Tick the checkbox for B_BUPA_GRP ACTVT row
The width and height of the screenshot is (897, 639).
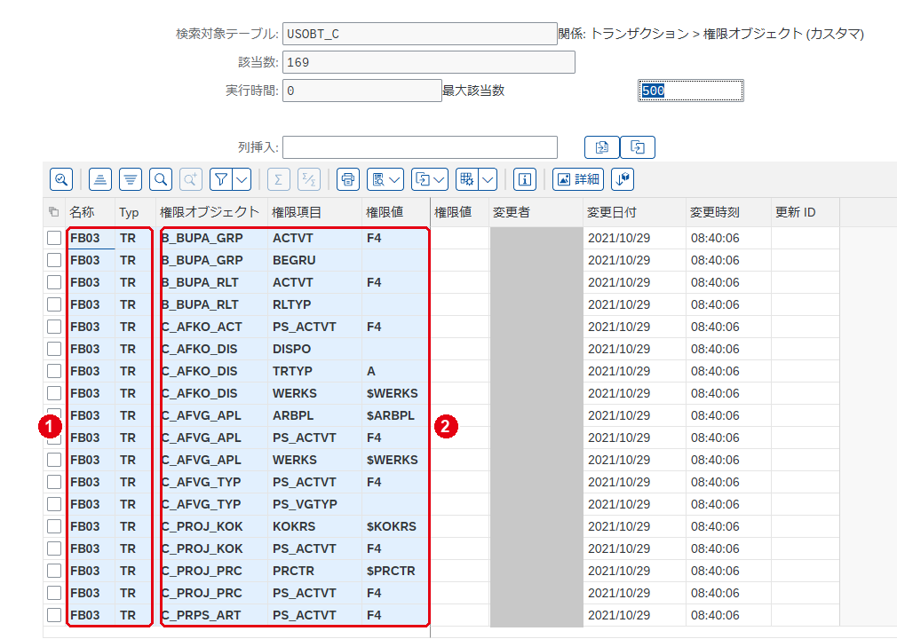54,238
